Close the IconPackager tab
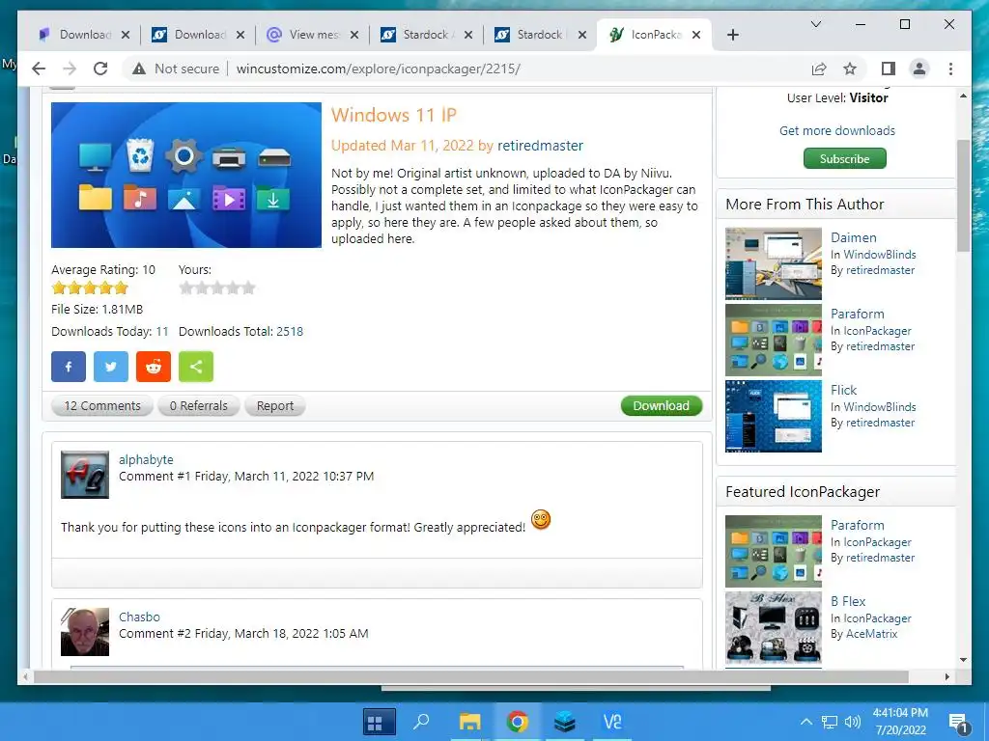The image size is (989, 741). pyautogui.click(x=696, y=35)
